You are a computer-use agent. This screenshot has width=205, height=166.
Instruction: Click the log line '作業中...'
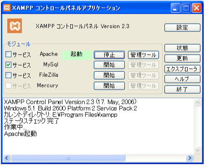pyautogui.click(x=15, y=127)
